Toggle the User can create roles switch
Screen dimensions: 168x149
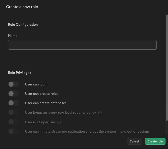tap(14, 94)
